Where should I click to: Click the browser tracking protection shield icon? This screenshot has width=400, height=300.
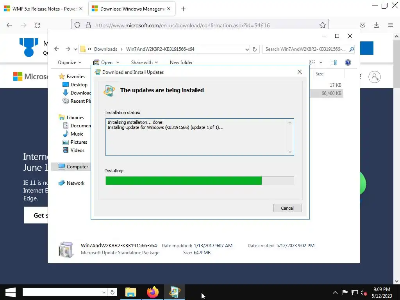(x=78, y=25)
